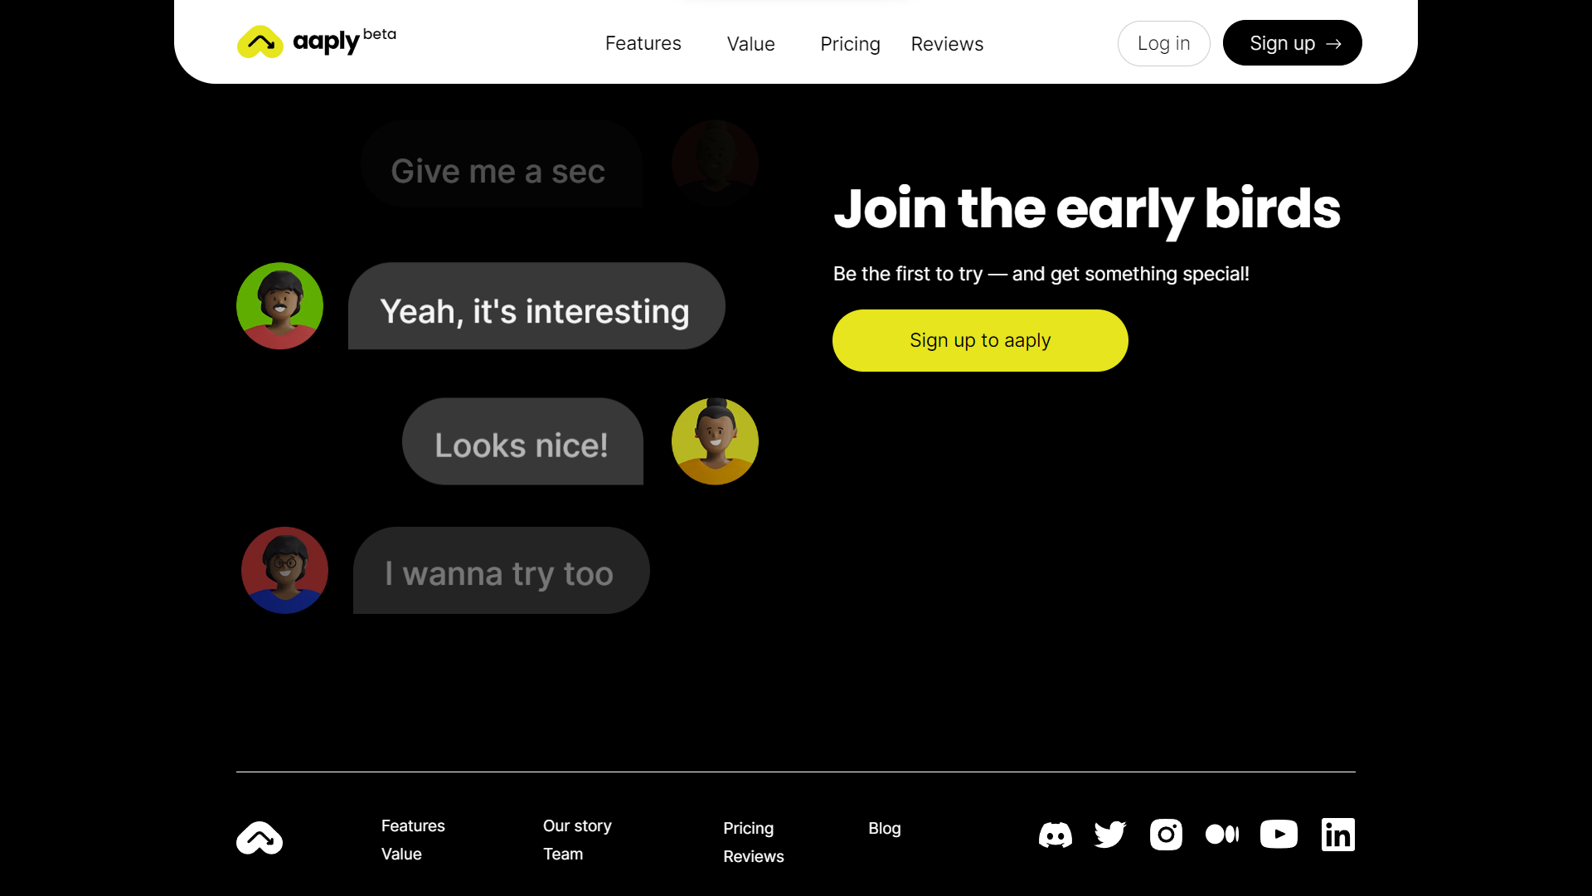Screen dimensions: 1592x896
Task: Open Value in the top navigation
Action: pos(750,44)
